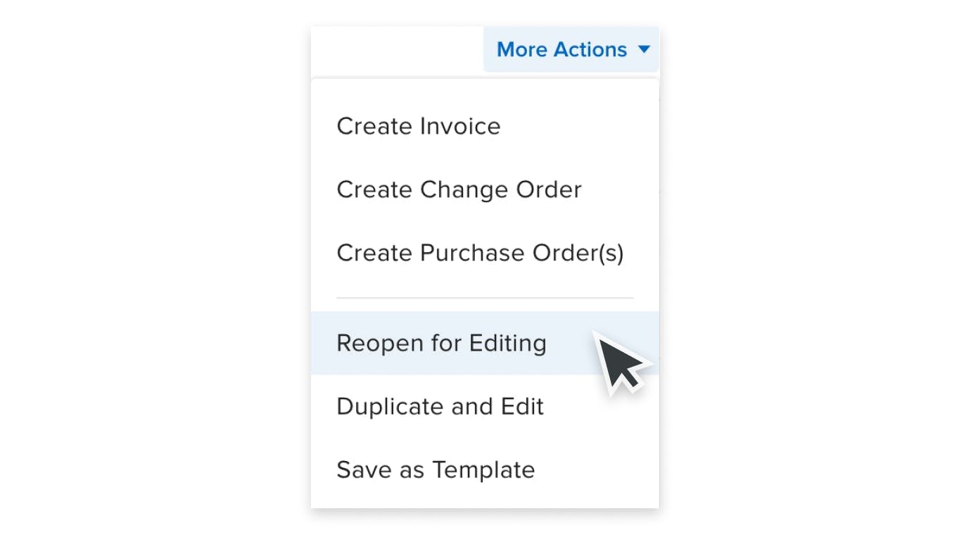Click Create Purchase Order(s) option
This screenshot has height=535, width=971.
pos(480,253)
